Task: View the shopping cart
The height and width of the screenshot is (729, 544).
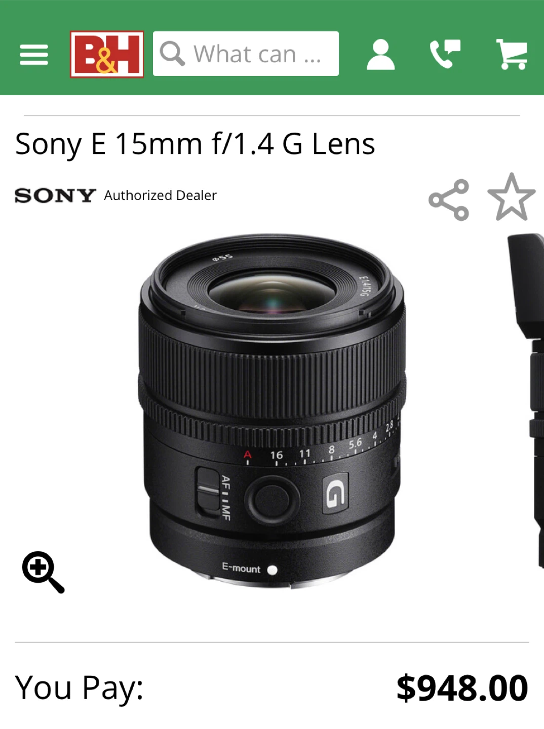Action: [512, 54]
